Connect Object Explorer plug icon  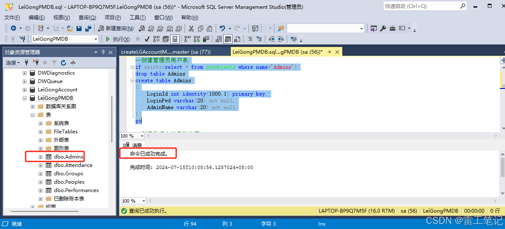click(x=26, y=62)
